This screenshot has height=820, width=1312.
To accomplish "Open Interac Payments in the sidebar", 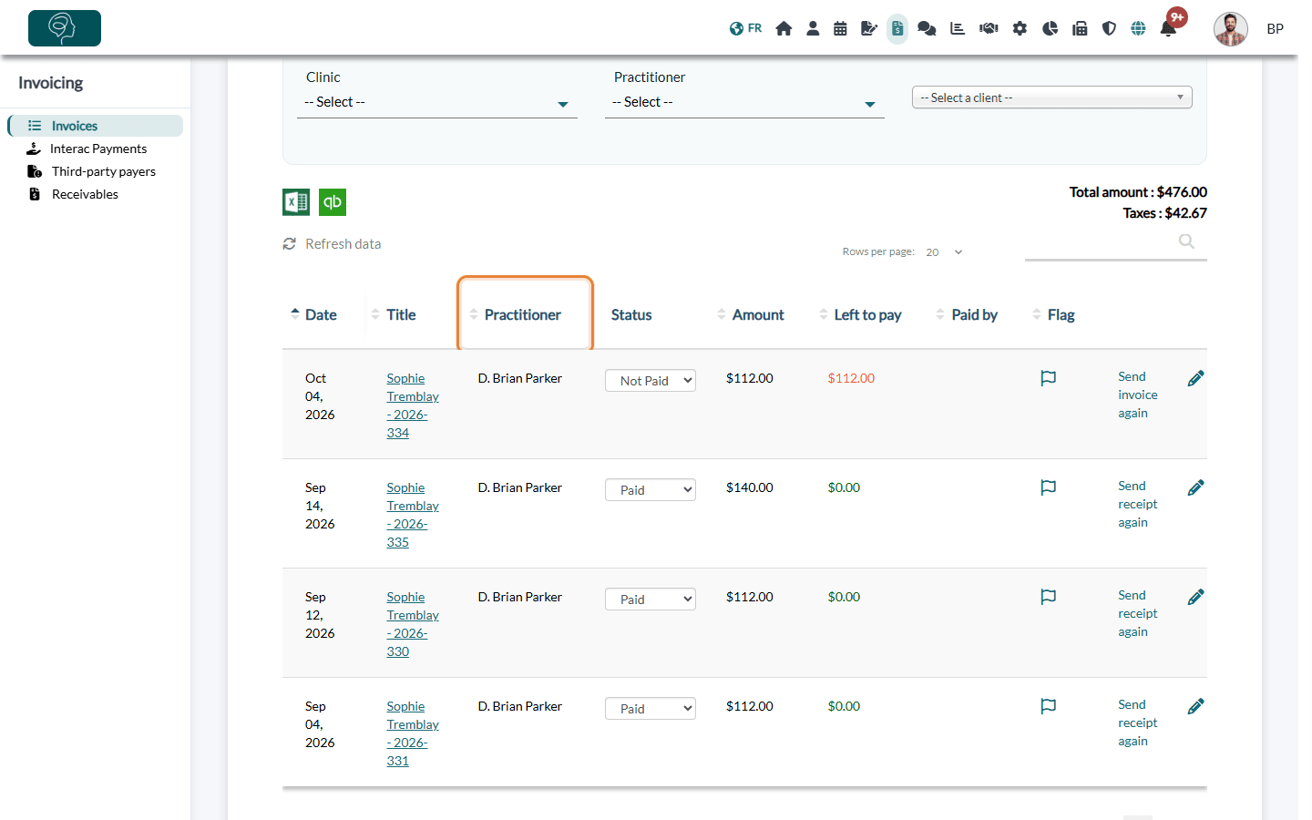I will pyautogui.click(x=98, y=149).
